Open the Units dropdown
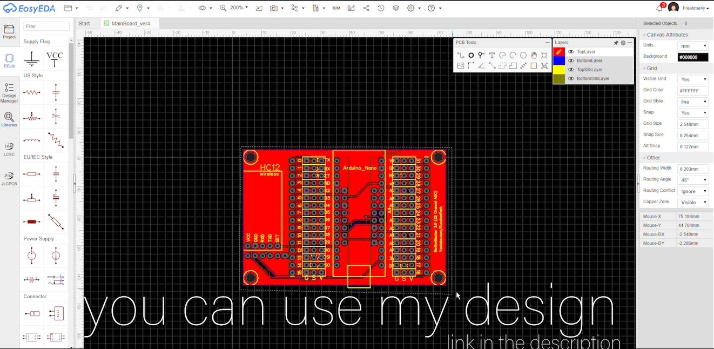Screen dimensions: 714x349 click(x=693, y=46)
